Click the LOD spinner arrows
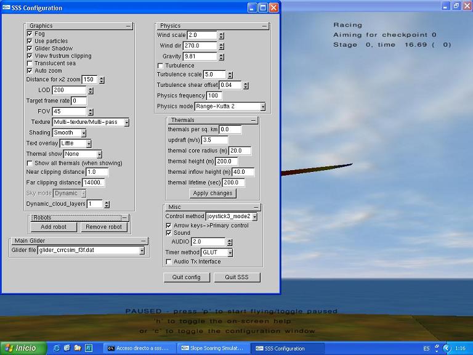473x355 pixels. pos(90,91)
